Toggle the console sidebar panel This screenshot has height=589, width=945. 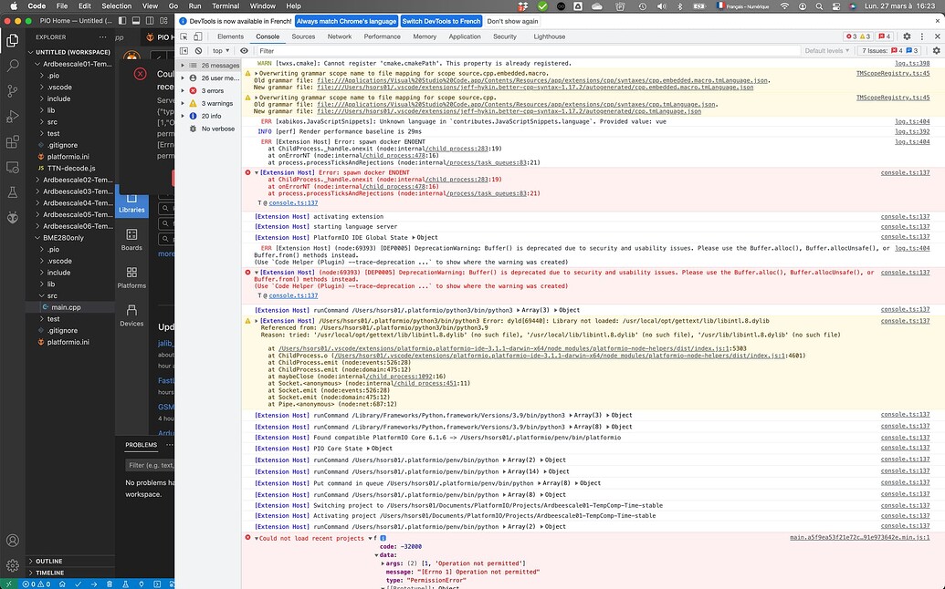[x=184, y=51]
